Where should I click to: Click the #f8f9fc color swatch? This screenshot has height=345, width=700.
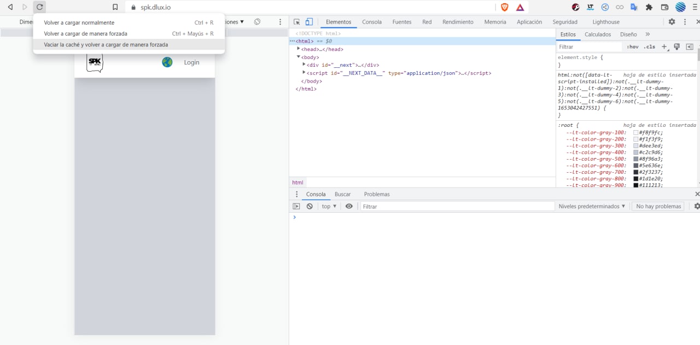point(636,133)
